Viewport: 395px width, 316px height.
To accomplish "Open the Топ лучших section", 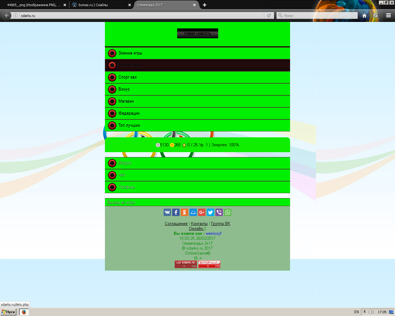I will [x=129, y=125].
